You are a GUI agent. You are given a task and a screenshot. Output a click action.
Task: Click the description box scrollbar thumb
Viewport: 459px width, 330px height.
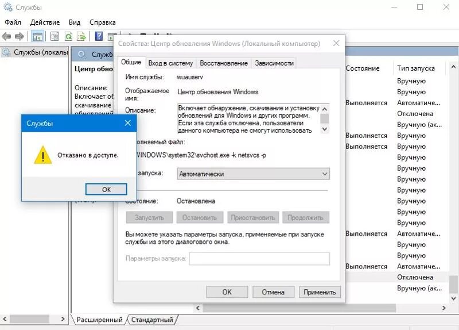point(324,118)
